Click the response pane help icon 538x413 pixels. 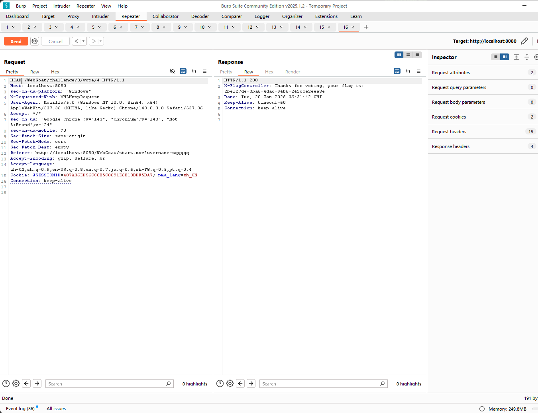tap(220, 383)
